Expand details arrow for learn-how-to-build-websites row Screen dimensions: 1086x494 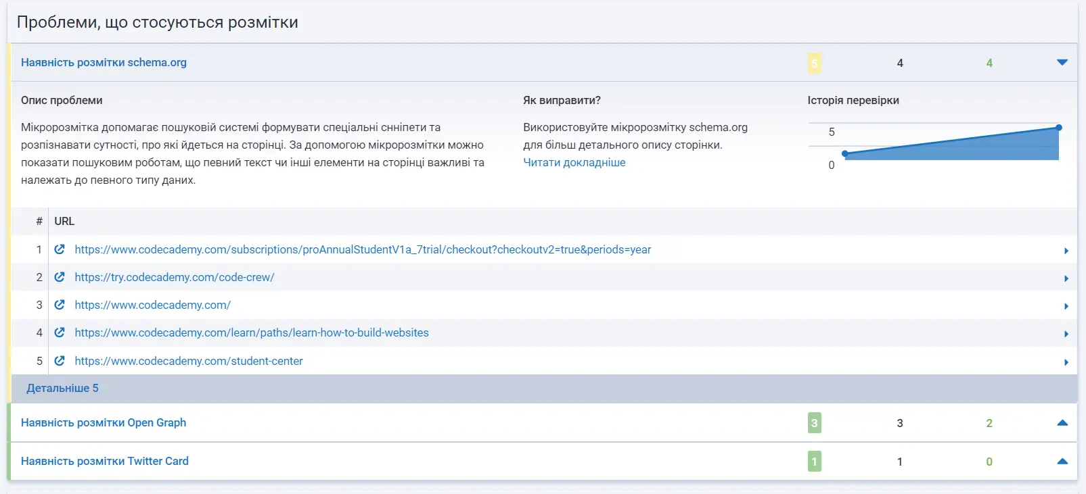tap(1066, 334)
